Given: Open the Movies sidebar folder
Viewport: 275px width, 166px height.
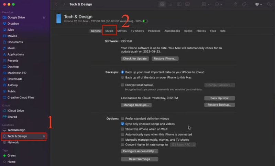Looking at the screenshot, I should [12, 36].
